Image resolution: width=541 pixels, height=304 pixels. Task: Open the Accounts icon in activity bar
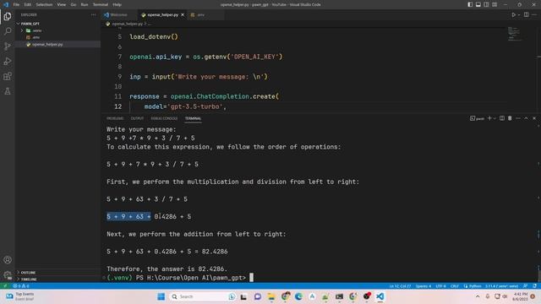pyautogui.click(x=8, y=260)
